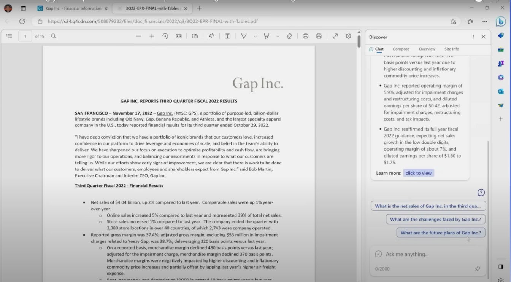
Task: Select the Add text tool
Action: click(227, 36)
